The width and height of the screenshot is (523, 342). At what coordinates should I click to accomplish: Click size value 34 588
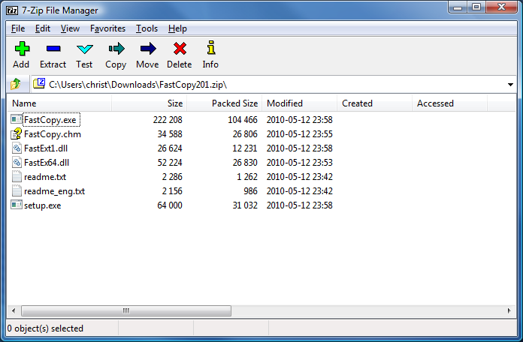point(170,134)
